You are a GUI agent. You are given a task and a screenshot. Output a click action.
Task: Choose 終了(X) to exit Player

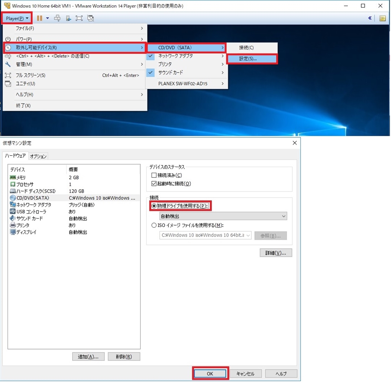pos(74,106)
